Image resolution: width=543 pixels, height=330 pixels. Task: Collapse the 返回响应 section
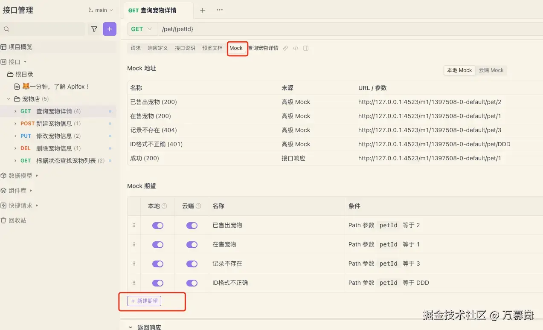[131, 327]
